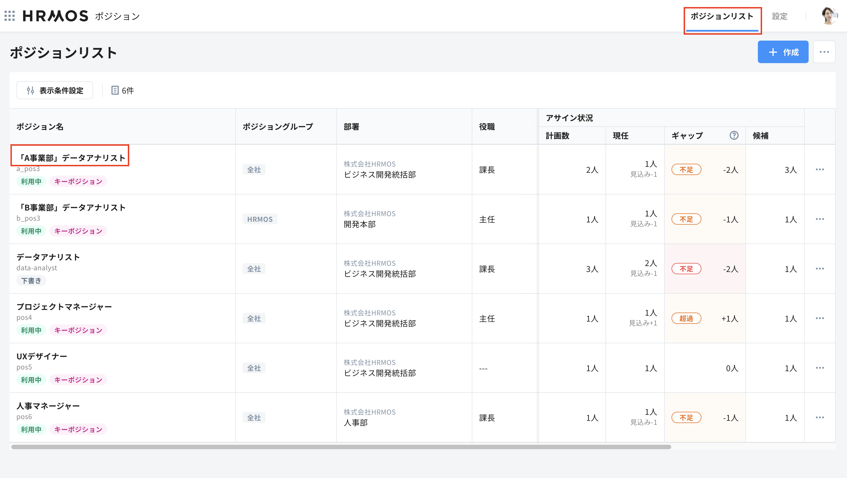Click the HRMOS logo
Screen dimensions: 847x478
[x=54, y=16]
